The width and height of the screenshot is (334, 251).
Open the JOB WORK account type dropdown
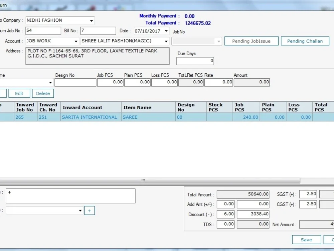click(76, 41)
